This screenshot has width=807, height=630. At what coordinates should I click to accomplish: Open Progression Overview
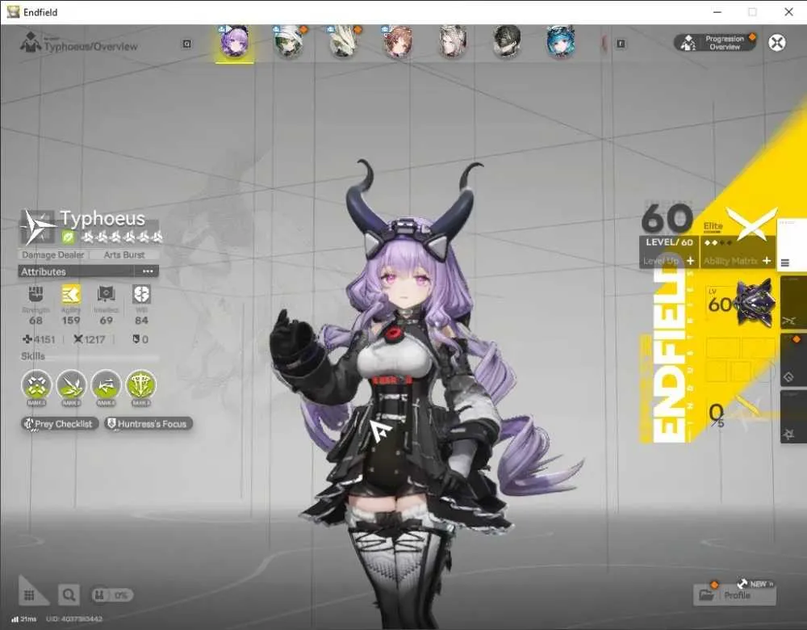click(x=716, y=43)
